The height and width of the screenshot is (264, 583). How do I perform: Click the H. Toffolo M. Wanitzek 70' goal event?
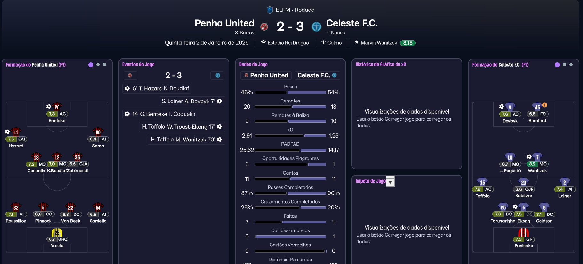pyautogui.click(x=186, y=140)
